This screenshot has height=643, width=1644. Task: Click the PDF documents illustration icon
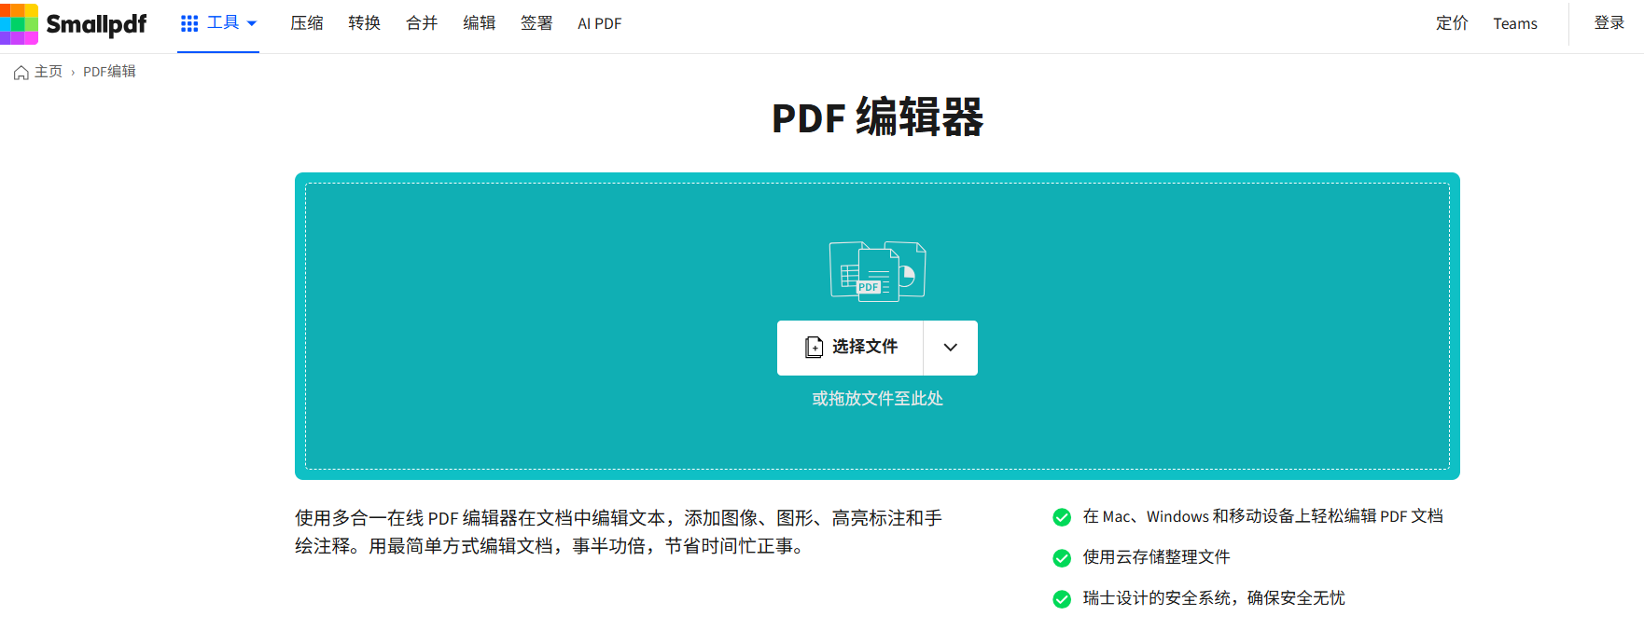point(877,271)
